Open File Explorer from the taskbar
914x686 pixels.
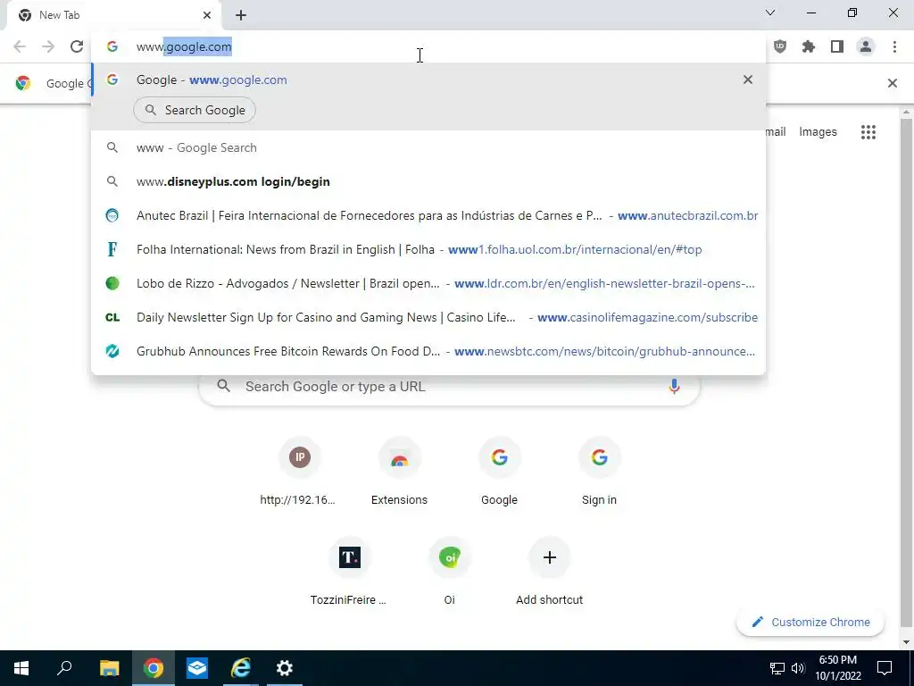[x=109, y=668]
